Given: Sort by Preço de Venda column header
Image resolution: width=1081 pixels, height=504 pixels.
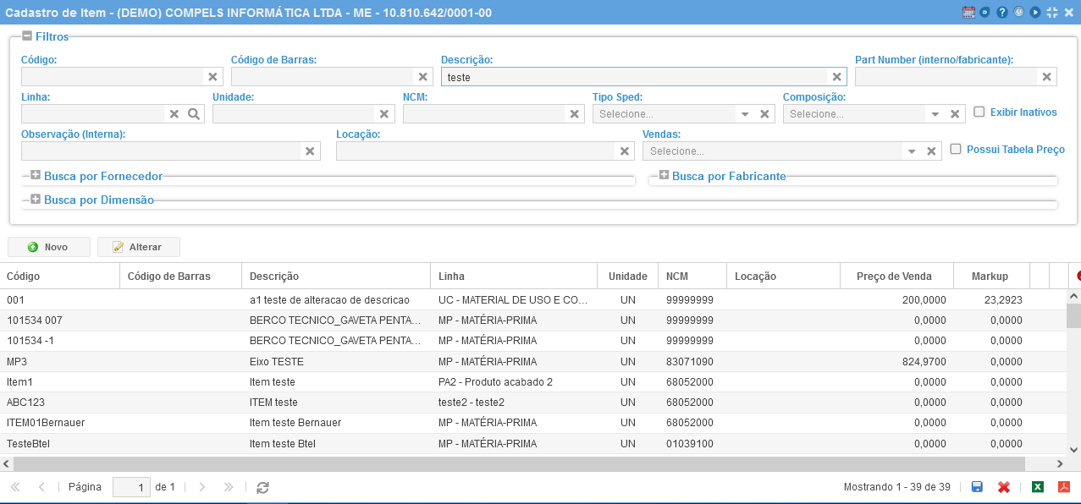Looking at the screenshot, I should 896,277.
